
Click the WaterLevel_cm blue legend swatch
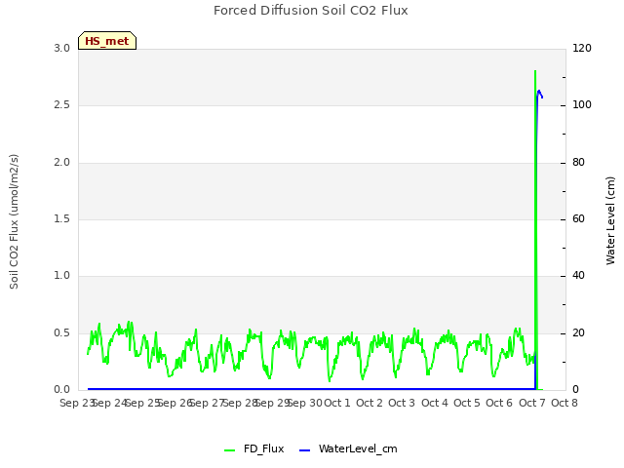click(304, 450)
